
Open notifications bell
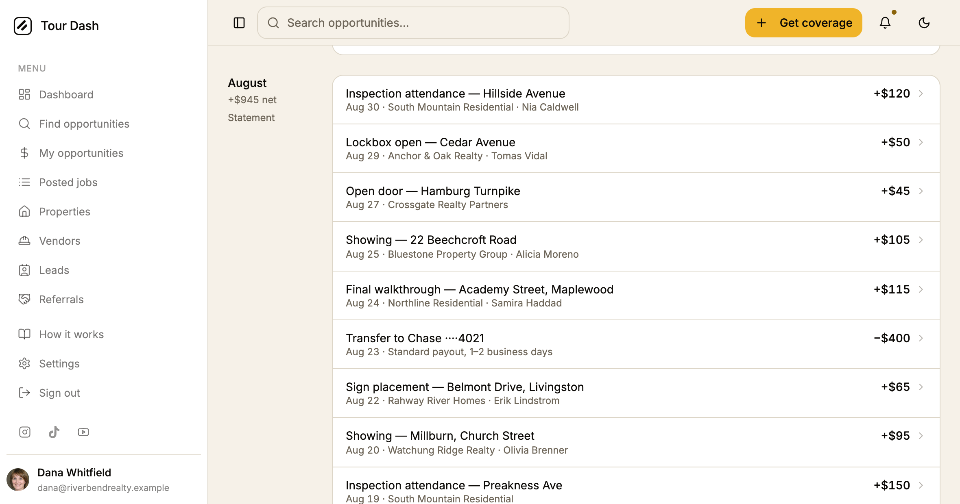885,23
